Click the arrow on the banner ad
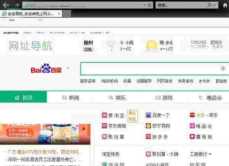Screen dimensions: 229x166 (x=84, y=129)
